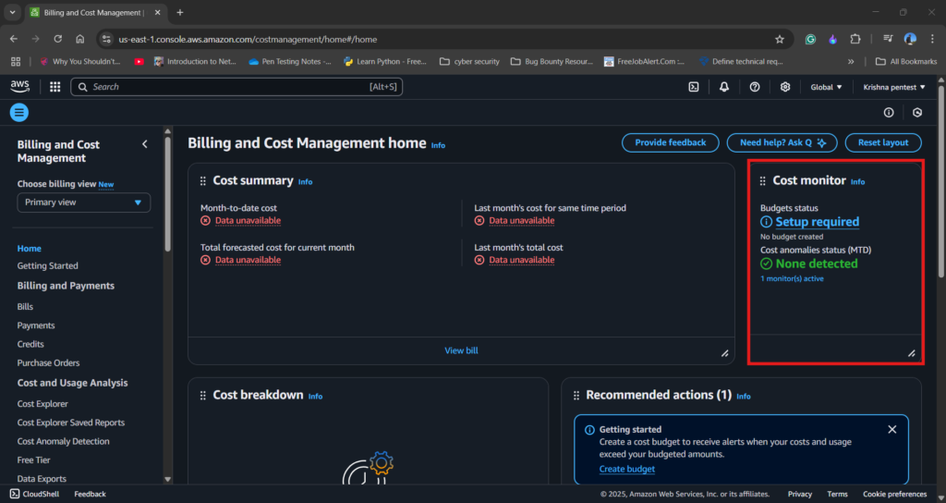Go to the browser home page icon
The height and width of the screenshot is (503, 946).
(x=79, y=39)
